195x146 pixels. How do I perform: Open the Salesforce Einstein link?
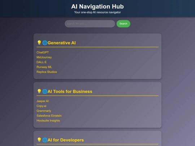[49, 116]
